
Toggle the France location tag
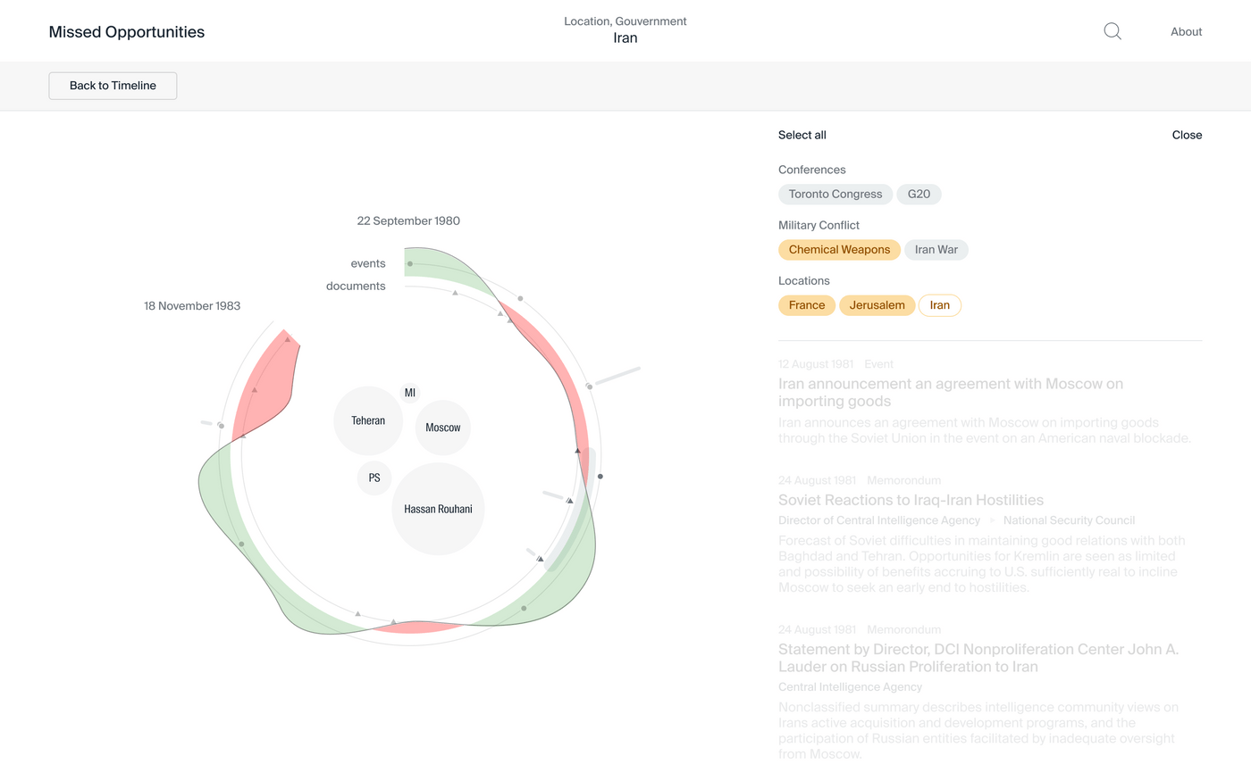(x=807, y=305)
